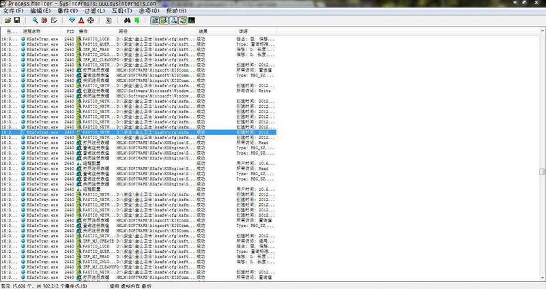The width and height of the screenshot is (546, 289).
Task: Click the PID column header
Action: [x=70, y=31]
